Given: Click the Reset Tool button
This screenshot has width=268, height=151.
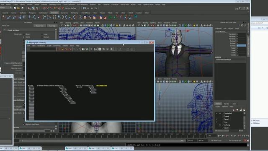Looking at the screenshot, I should pos(40,26).
